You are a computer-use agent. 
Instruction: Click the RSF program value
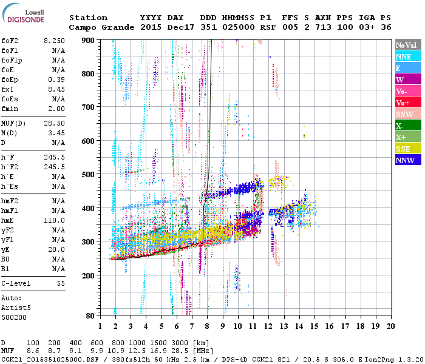(x=268, y=27)
